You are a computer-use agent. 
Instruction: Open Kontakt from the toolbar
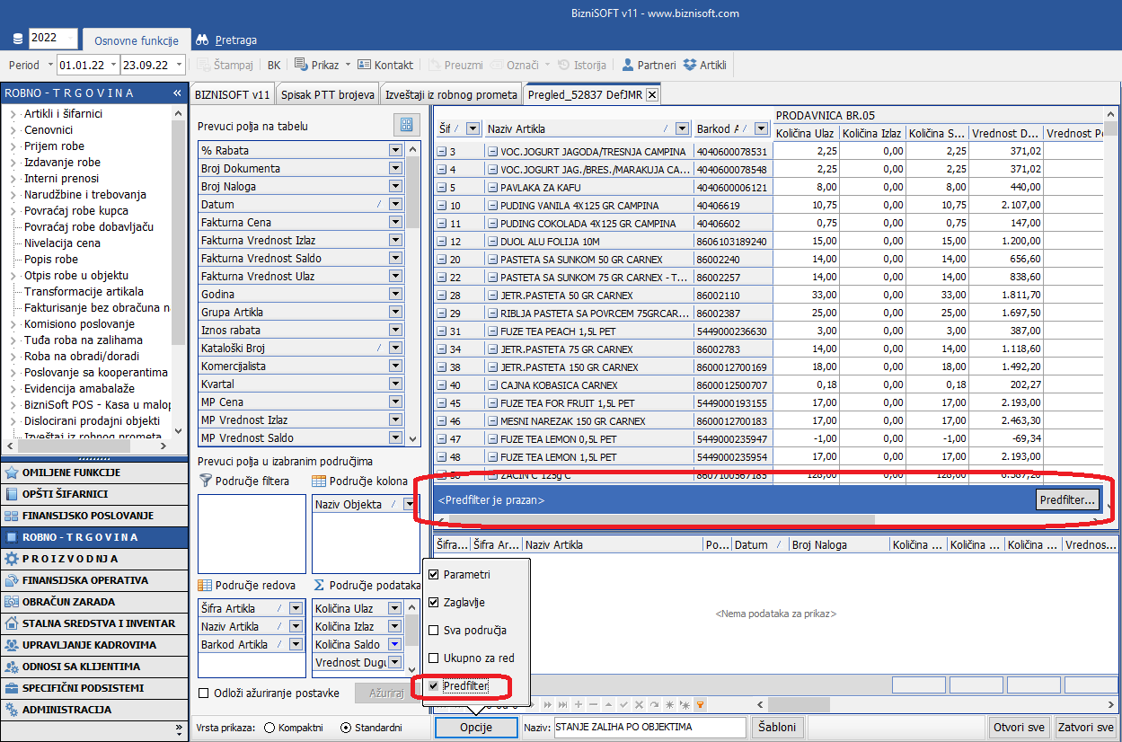click(385, 65)
